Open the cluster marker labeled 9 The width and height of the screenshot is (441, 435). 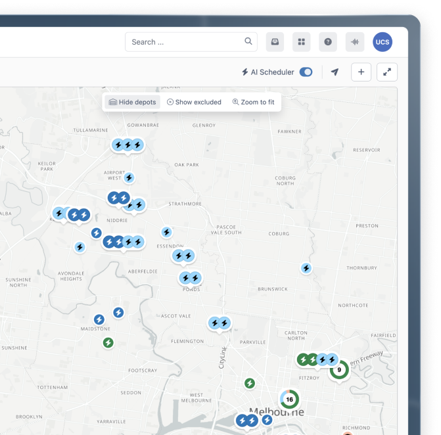click(339, 370)
